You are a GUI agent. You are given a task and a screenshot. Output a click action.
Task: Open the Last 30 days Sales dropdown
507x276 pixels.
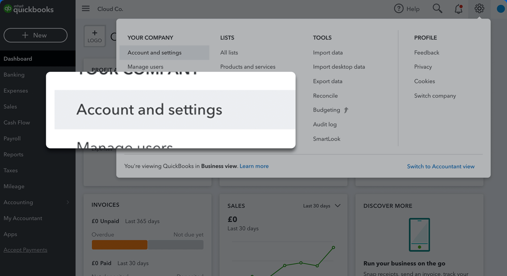[321, 206]
